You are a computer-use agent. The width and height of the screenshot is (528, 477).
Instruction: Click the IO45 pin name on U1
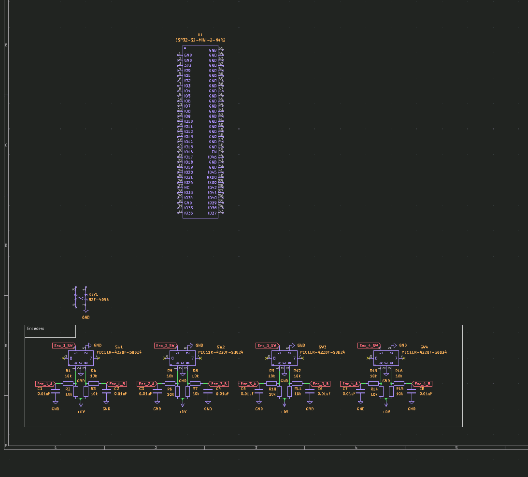click(213, 173)
